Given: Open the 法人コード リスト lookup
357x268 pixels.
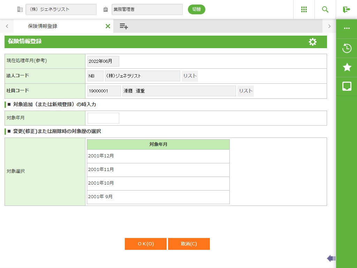Looking at the screenshot, I should point(190,76).
